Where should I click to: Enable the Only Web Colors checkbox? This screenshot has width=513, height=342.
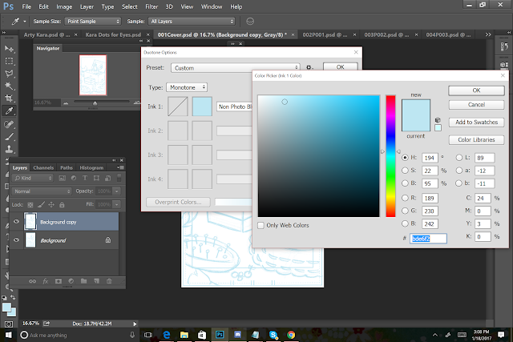pyautogui.click(x=261, y=226)
